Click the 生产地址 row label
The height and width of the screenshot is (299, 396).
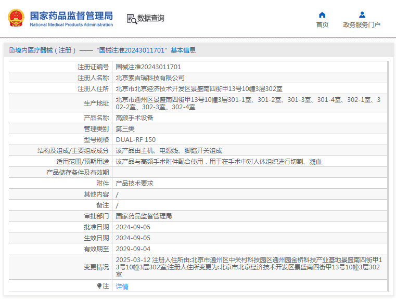(96, 103)
